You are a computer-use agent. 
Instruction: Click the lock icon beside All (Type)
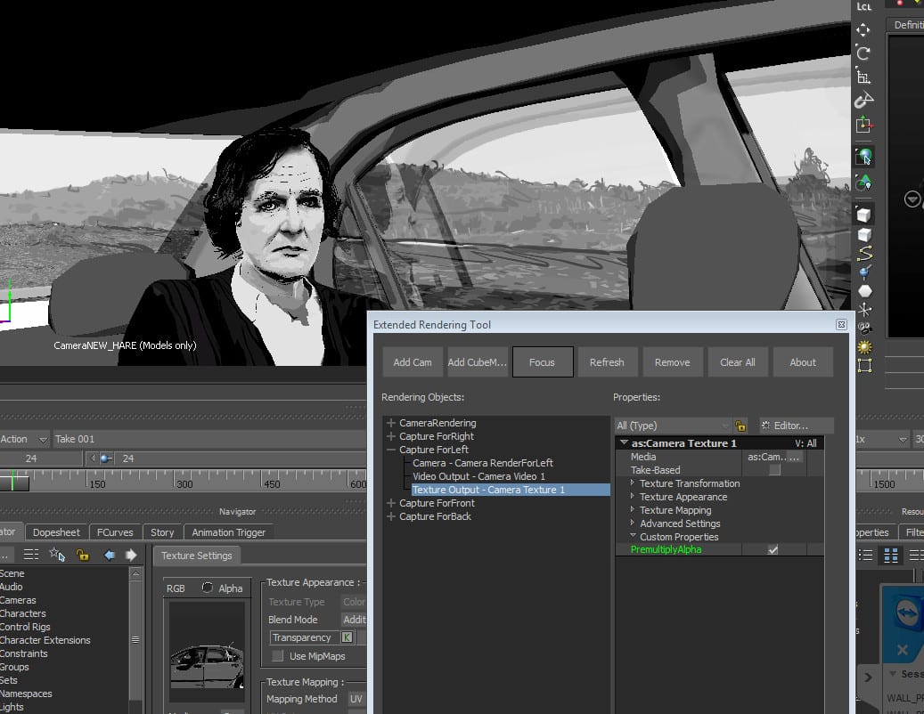point(740,426)
